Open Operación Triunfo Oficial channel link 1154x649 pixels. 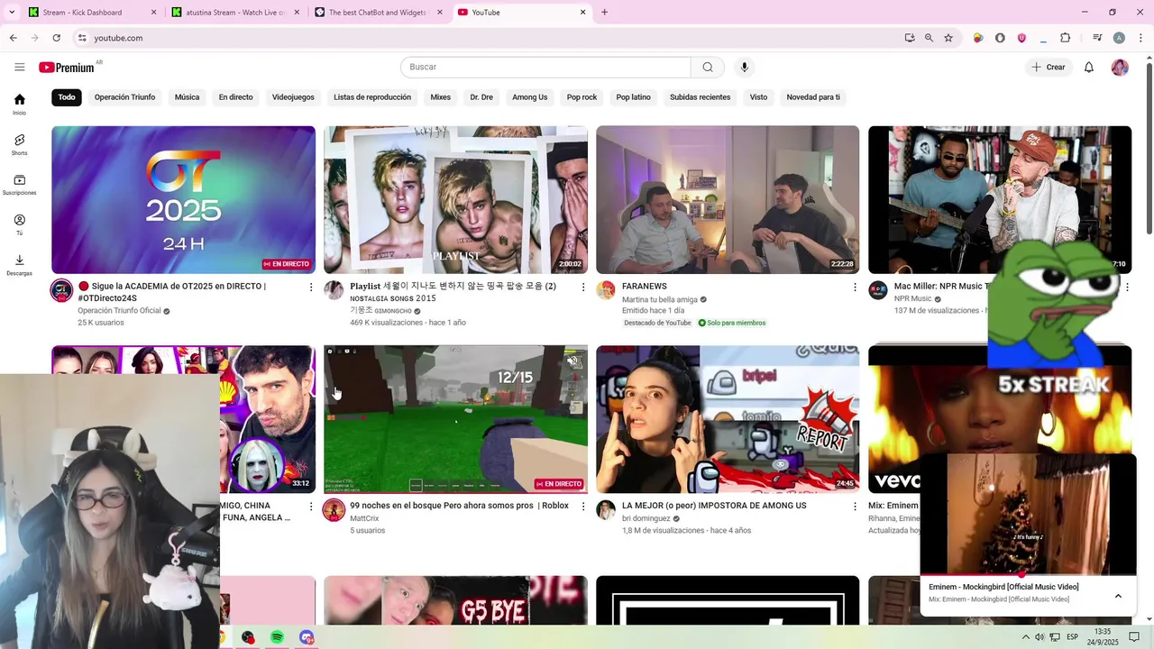119,311
